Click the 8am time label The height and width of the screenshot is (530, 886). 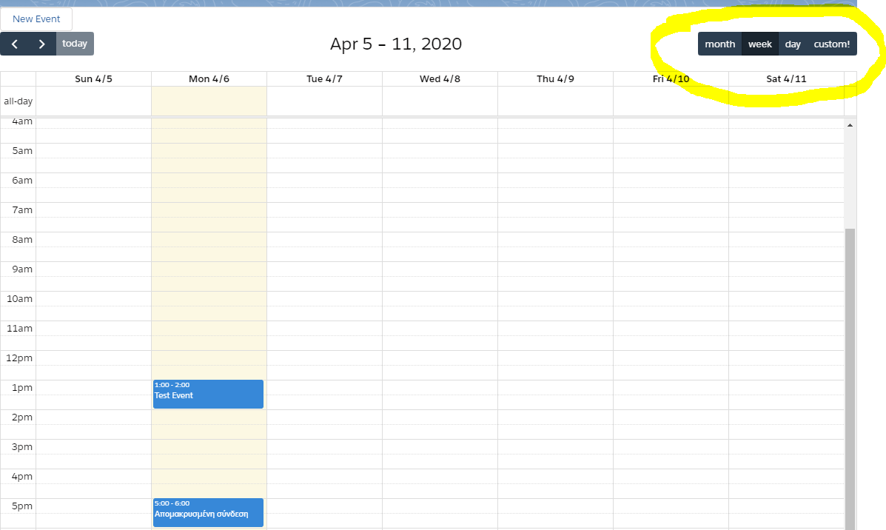pos(22,240)
